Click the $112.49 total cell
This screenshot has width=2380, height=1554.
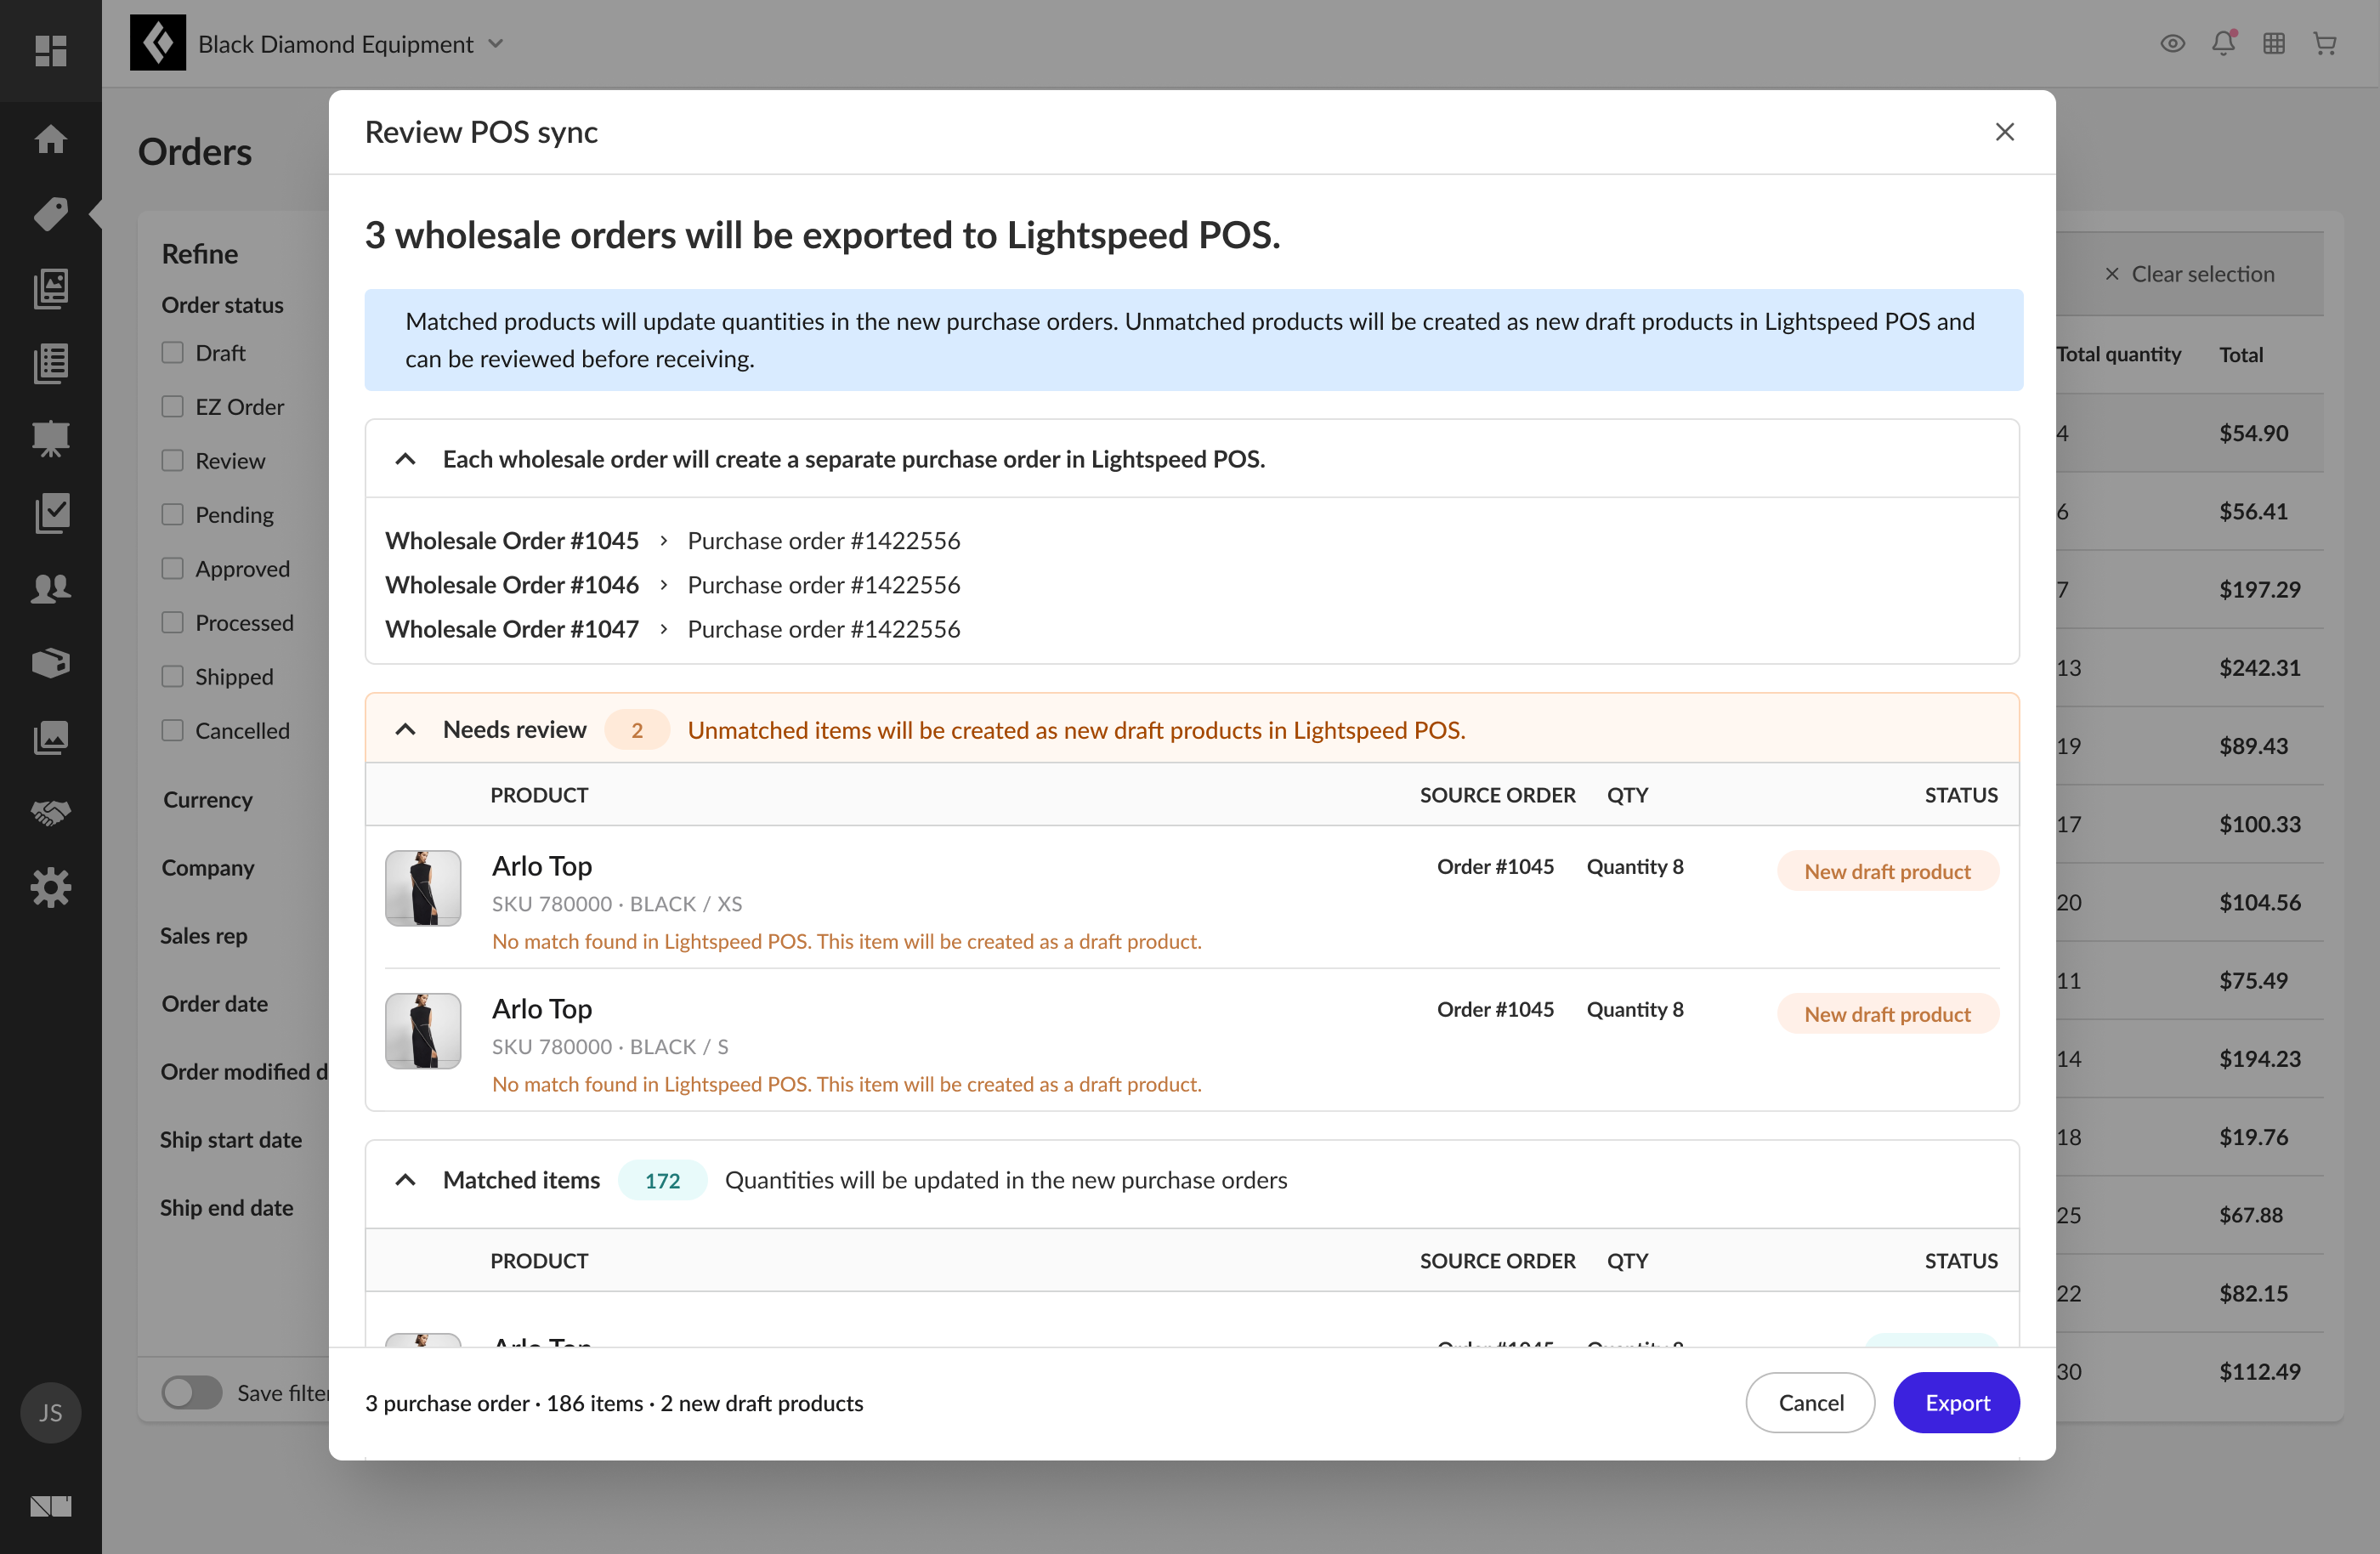coord(2259,1372)
